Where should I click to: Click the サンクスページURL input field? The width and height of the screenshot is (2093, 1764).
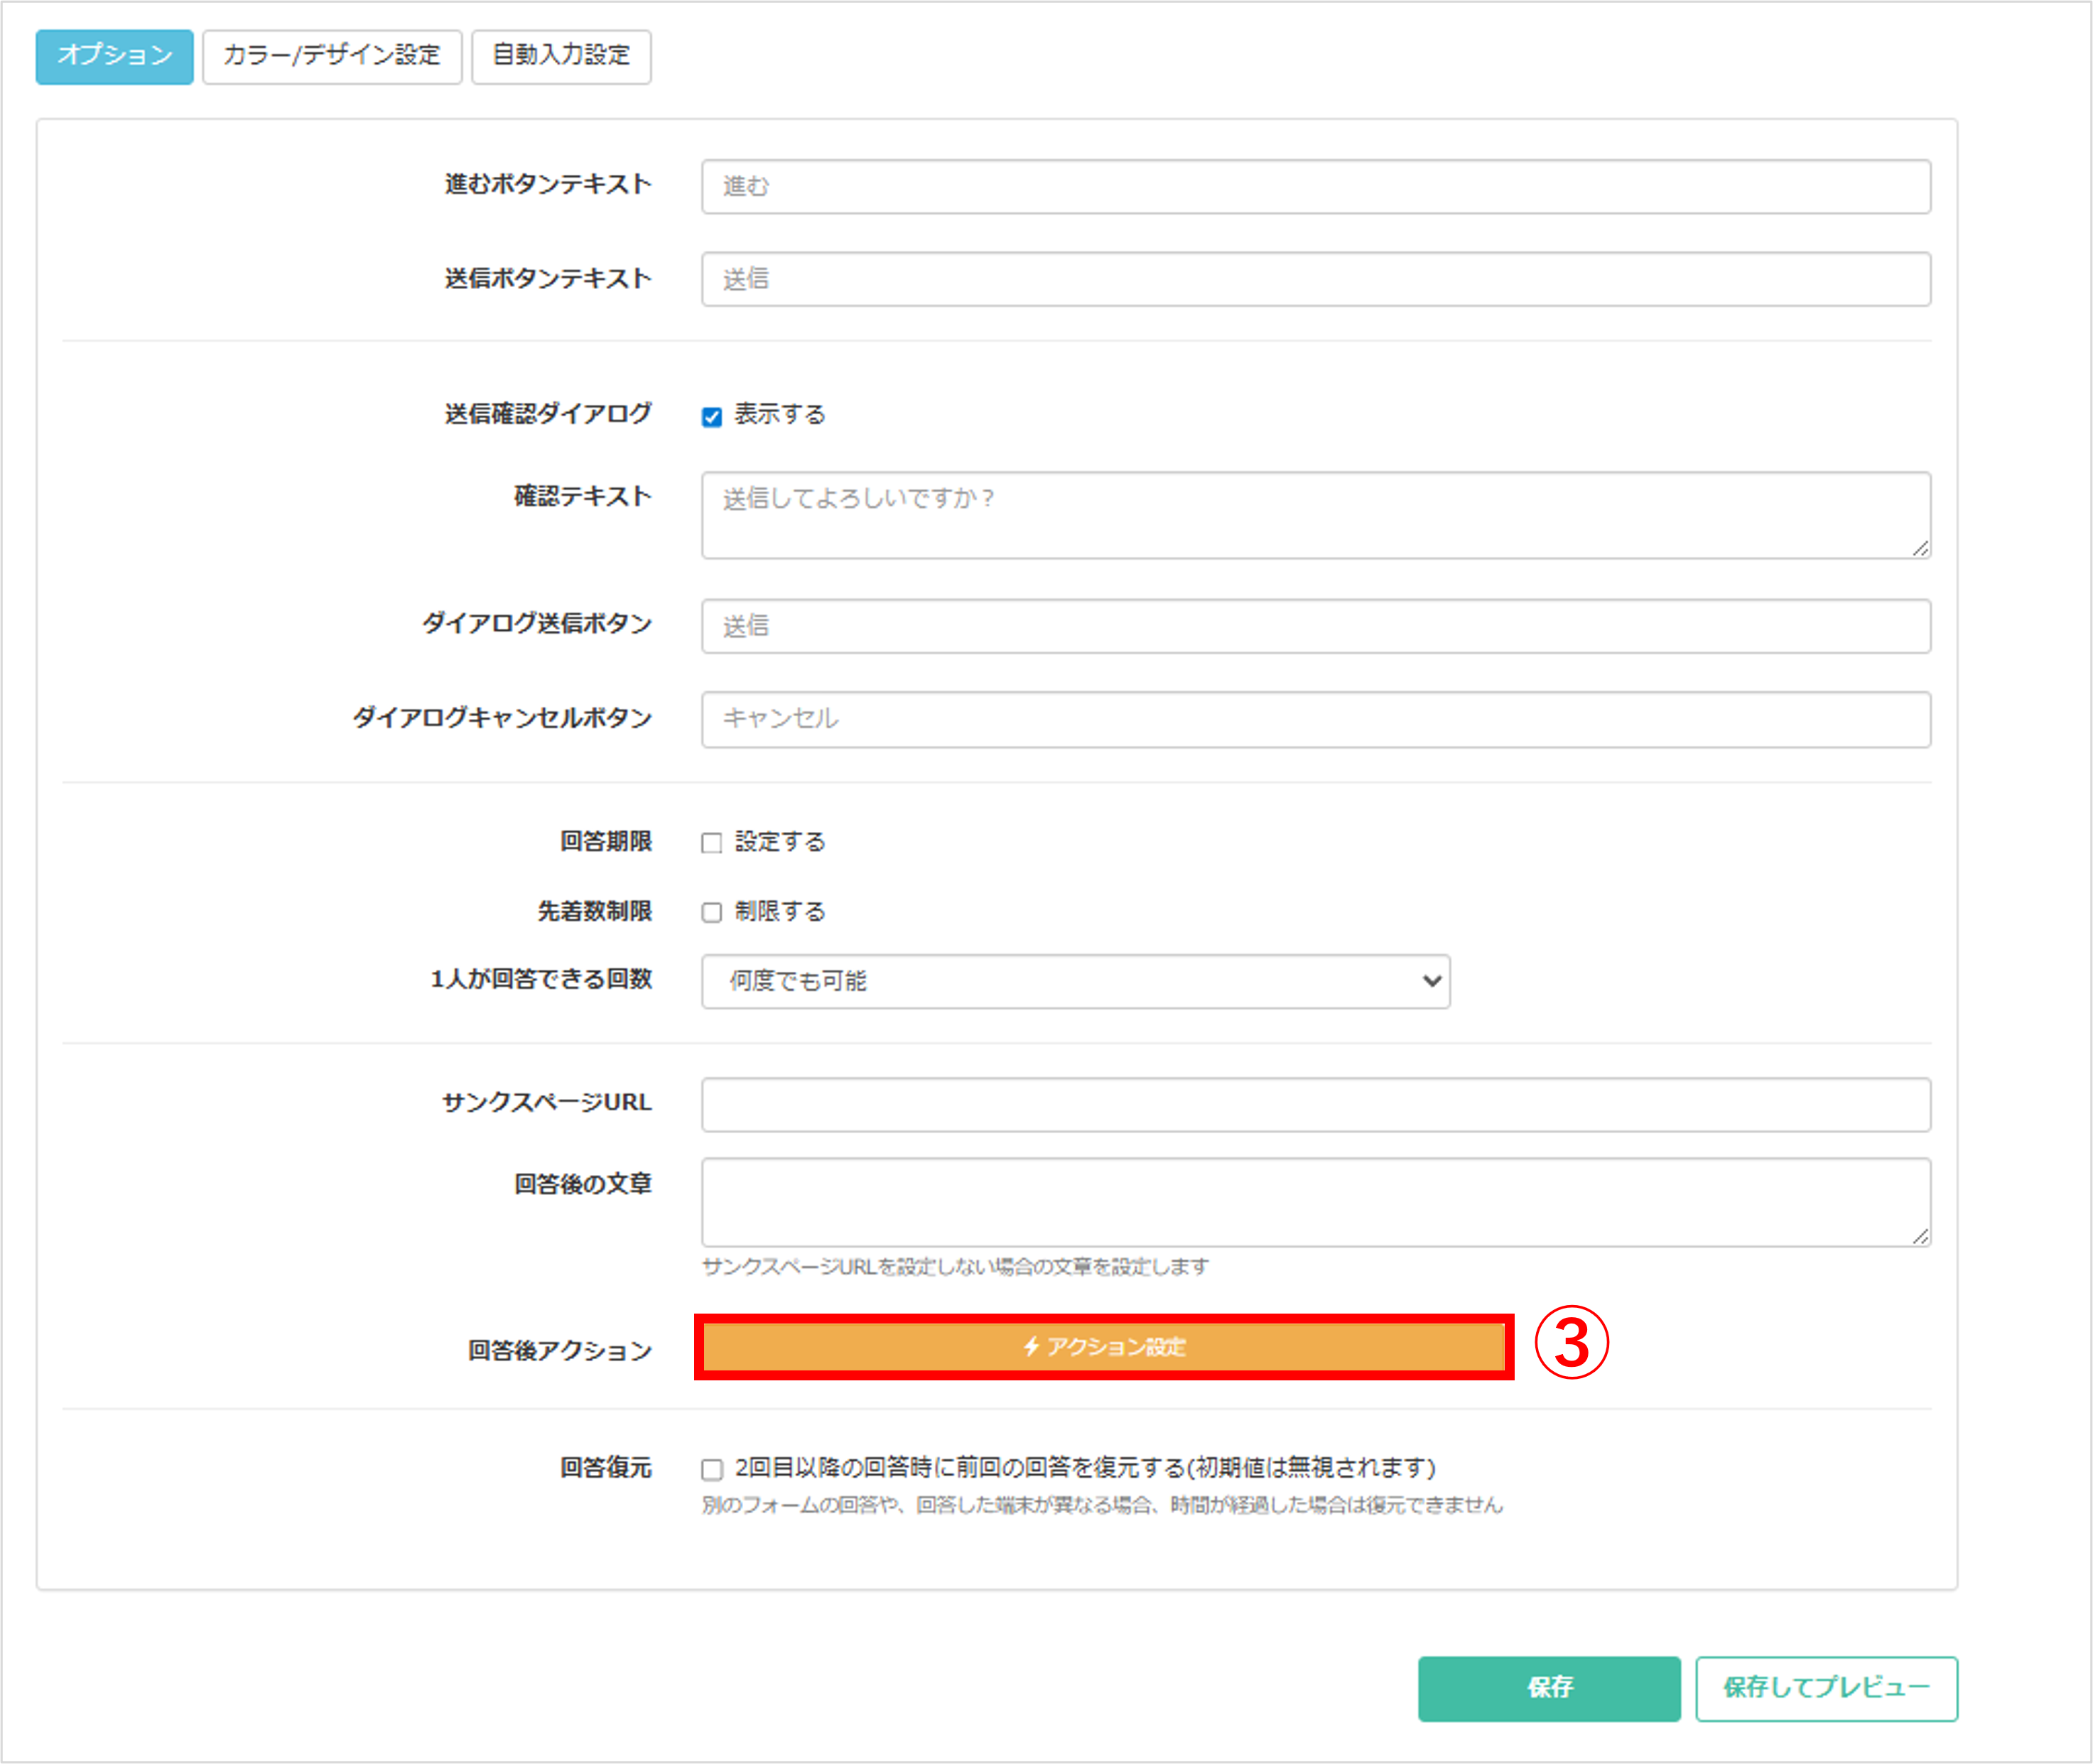coord(1315,1104)
